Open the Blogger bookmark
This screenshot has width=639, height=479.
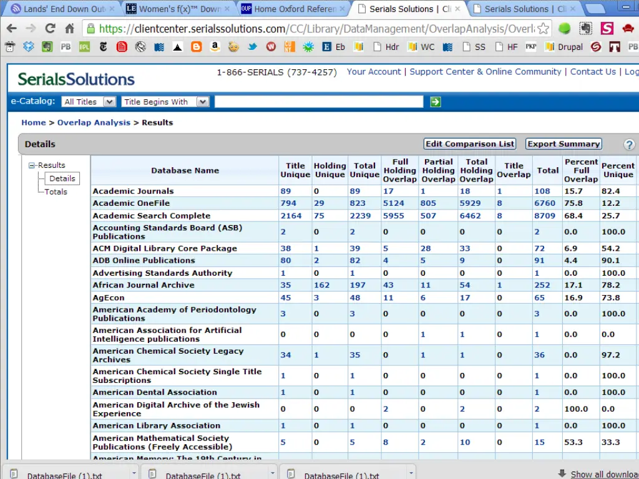coord(197,47)
